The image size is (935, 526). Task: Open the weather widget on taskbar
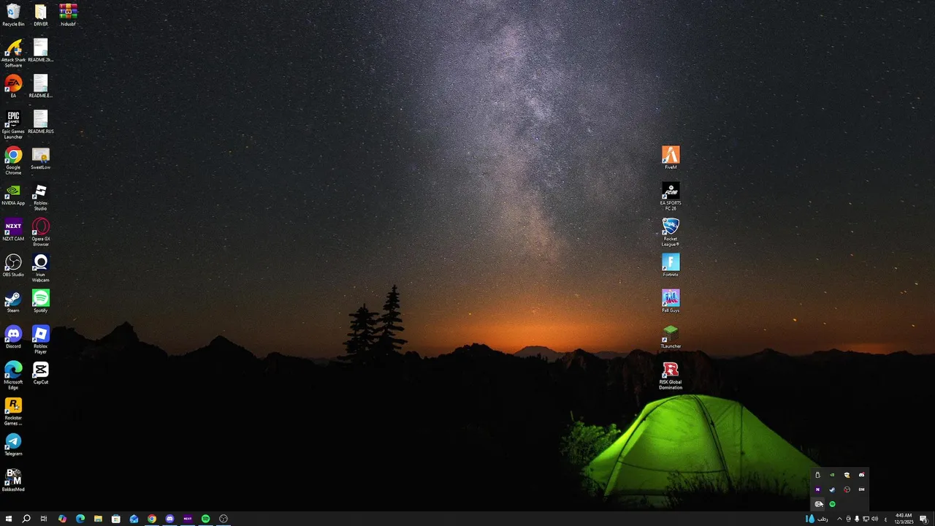tap(817, 519)
